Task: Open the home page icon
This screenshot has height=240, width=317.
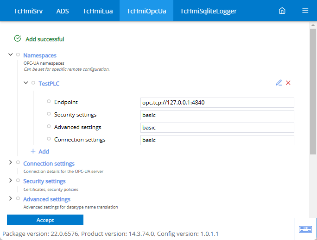Action: point(282,11)
